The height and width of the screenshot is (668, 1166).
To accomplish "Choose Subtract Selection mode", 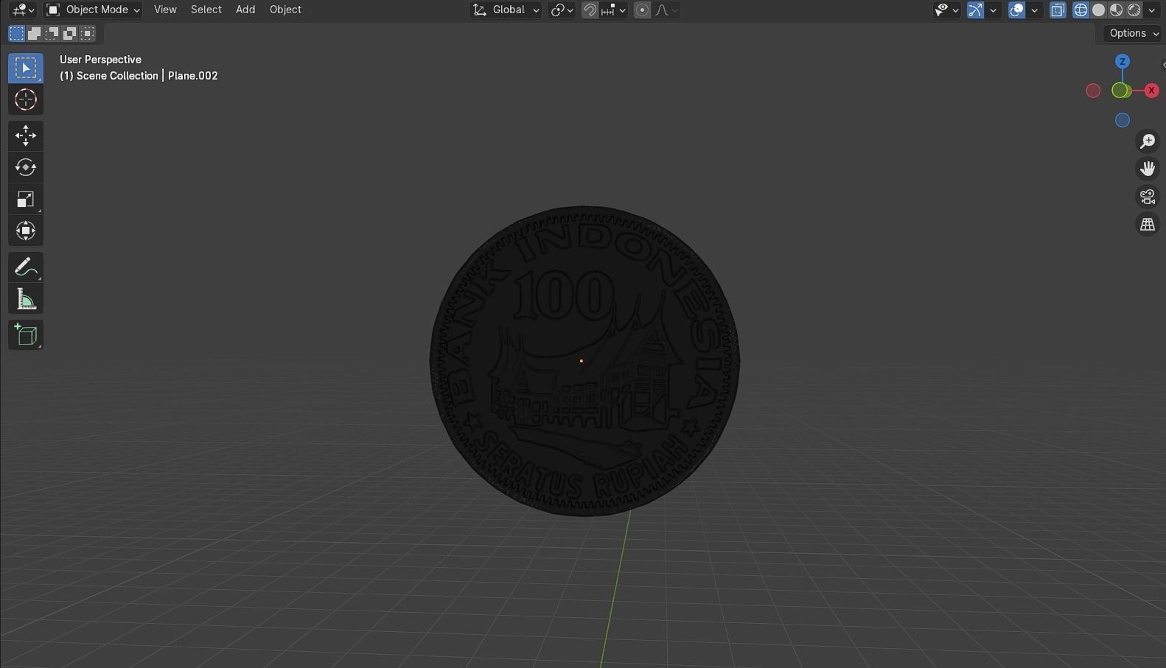I will [52, 33].
